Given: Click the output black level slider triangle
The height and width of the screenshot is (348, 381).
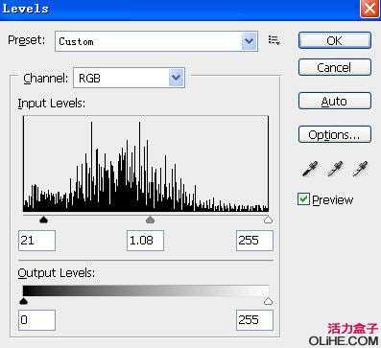Looking at the screenshot, I should (x=23, y=301).
